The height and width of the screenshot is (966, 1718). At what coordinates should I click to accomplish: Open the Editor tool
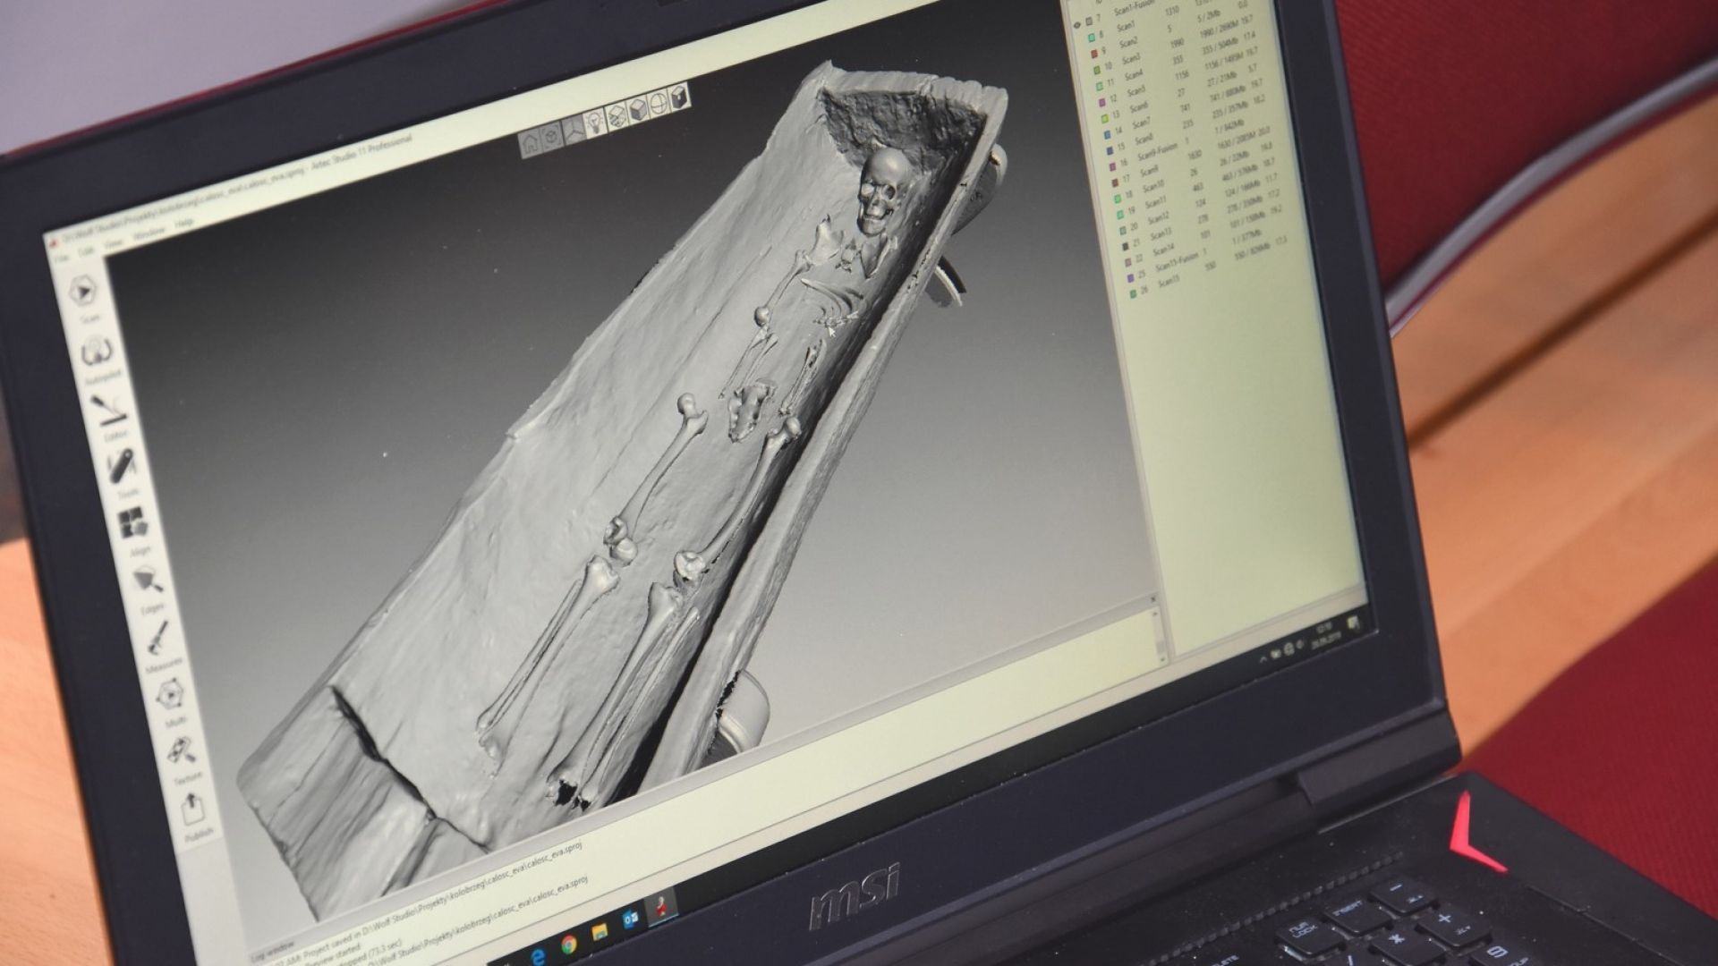(110, 410)
